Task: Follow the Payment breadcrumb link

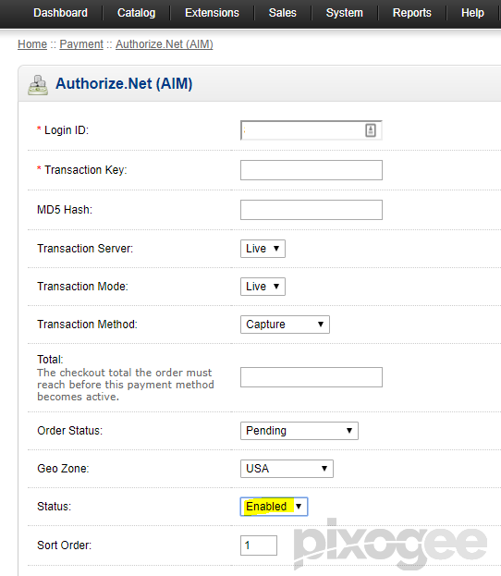Action: tap(81, 44)
